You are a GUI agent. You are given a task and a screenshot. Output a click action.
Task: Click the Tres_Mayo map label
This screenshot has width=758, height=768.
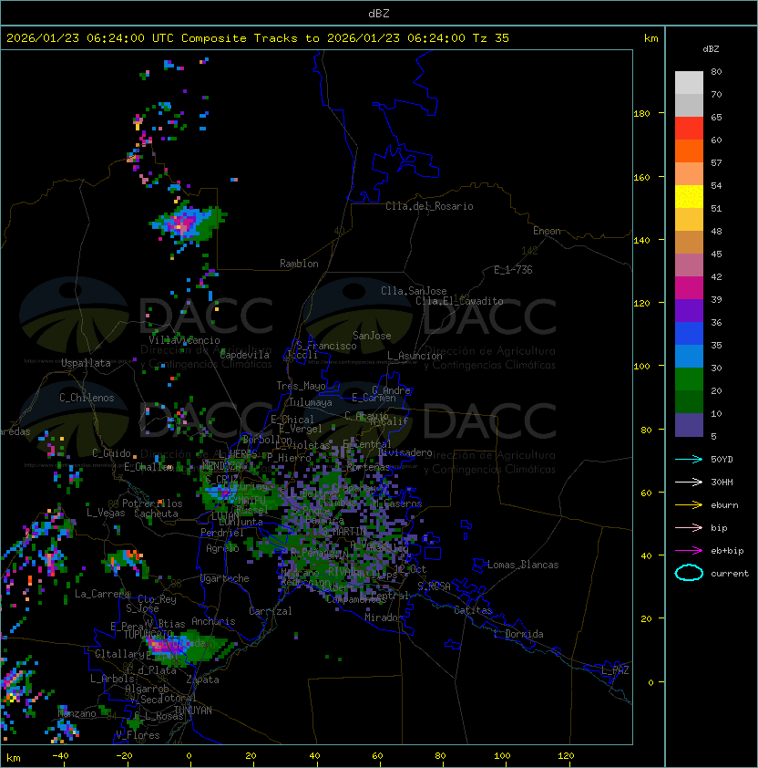301,386
